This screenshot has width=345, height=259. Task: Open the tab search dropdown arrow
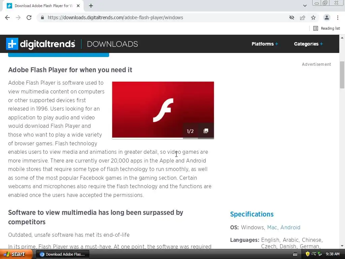[305, 6]
